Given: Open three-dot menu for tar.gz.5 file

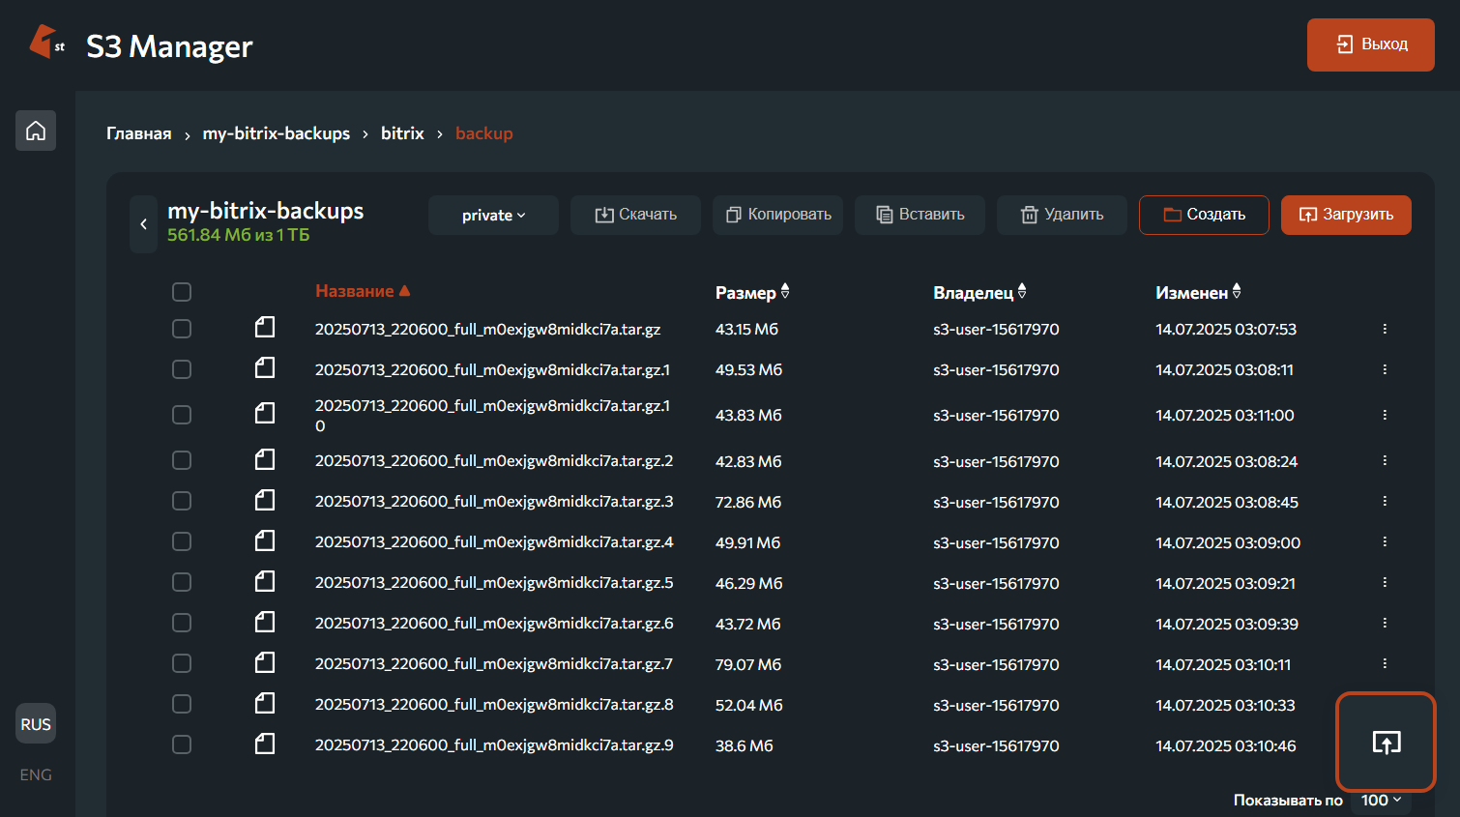Looking at the screenshot, I should [1385, 582].
